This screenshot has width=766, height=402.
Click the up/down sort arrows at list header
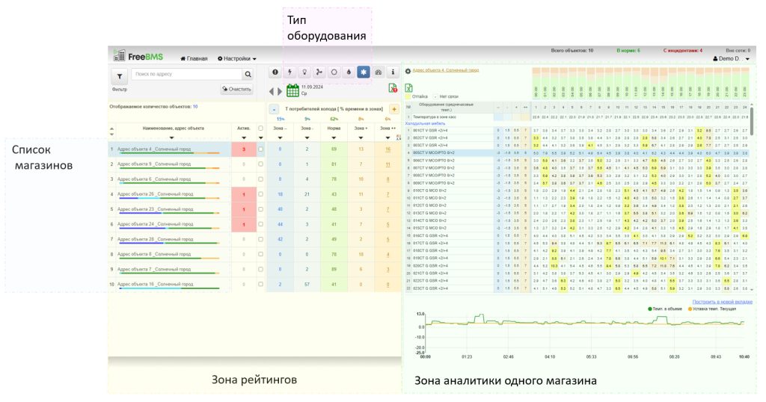tap(111, 132)
